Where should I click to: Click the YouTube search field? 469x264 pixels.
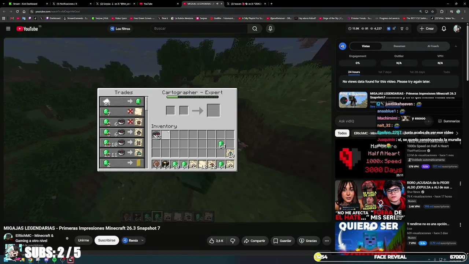tap(200, 29)
